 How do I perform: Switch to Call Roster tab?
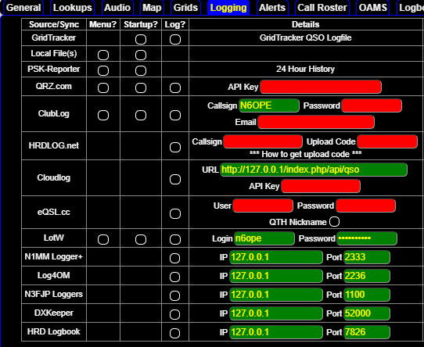pyautogui.click(x=322, y=8)
